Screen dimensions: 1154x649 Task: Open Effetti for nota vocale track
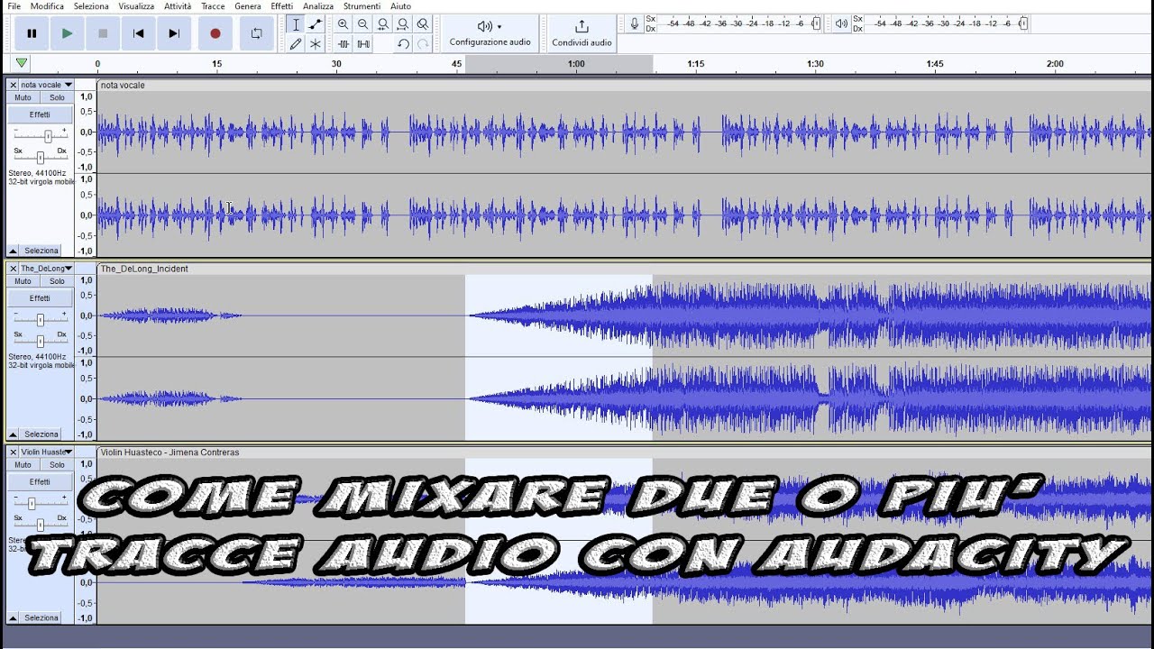point(40,114)
